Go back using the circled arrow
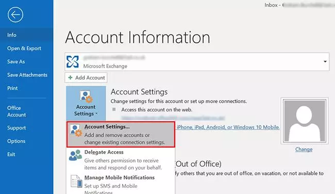This screenshot has height=194, width=335. (x=15, y=14)
